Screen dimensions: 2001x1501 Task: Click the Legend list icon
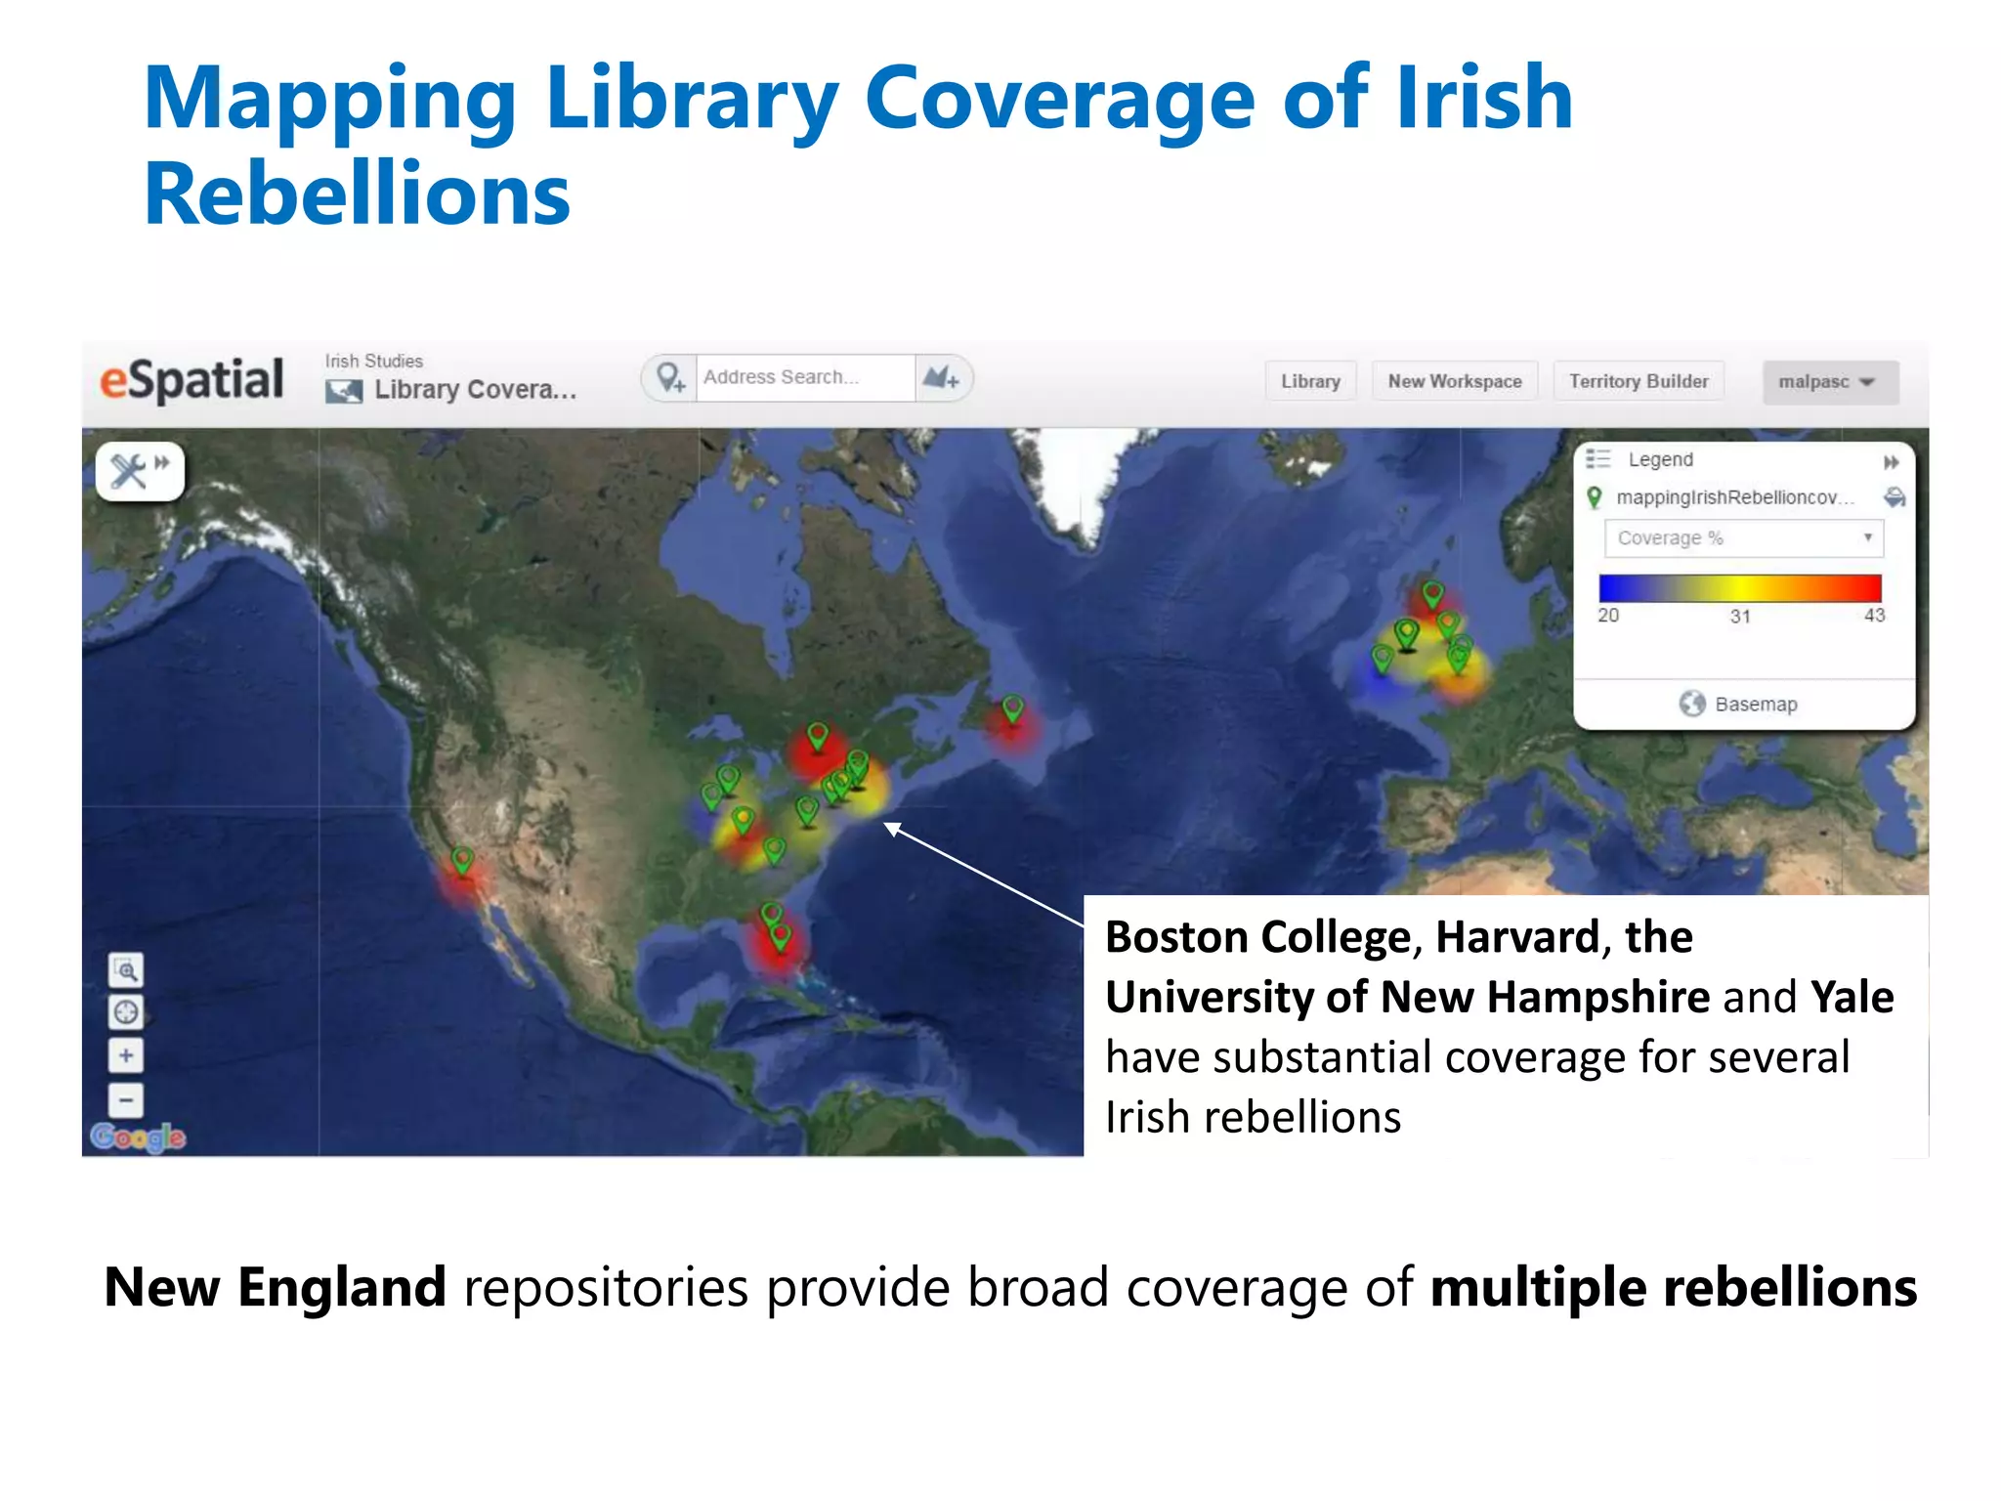click(x=1597, y=458)
